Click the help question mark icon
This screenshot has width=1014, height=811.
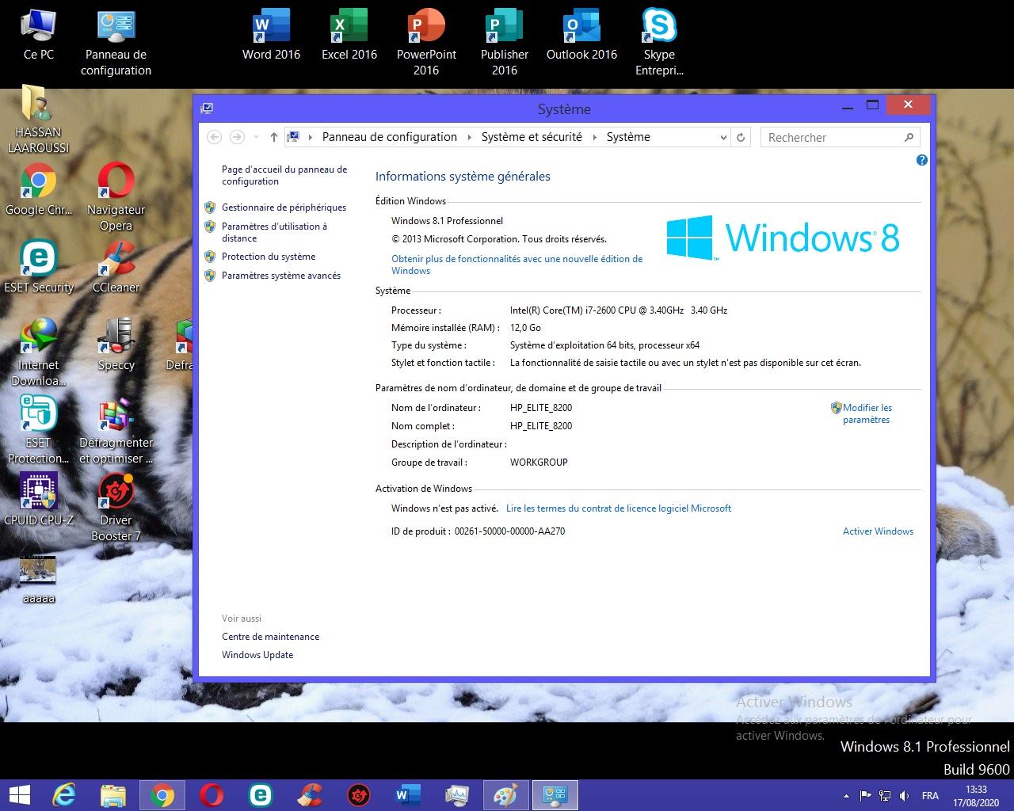click(x=921, y=160)
